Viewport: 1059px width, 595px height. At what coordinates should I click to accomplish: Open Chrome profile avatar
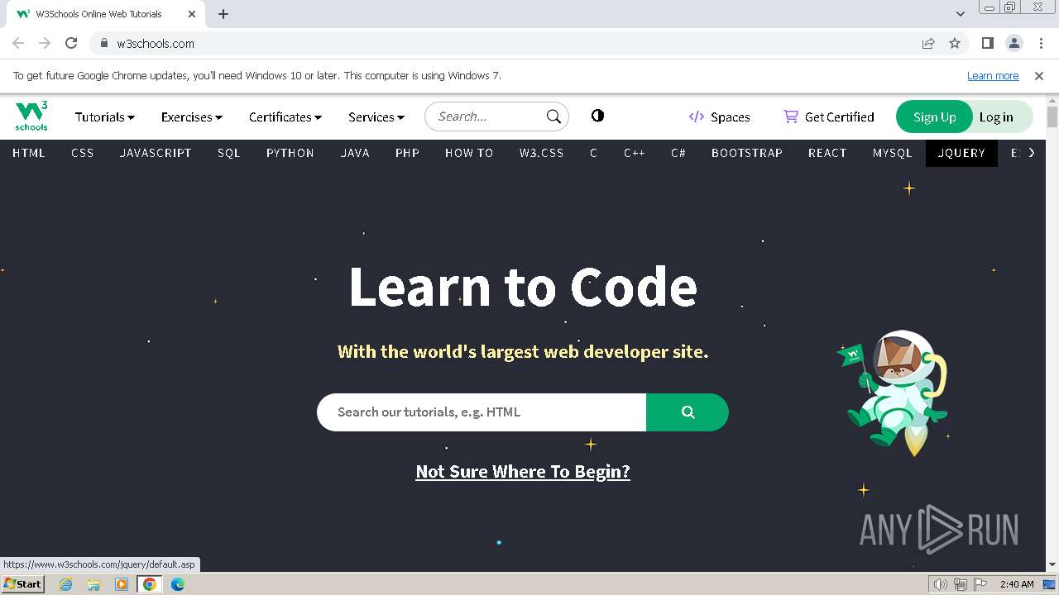click(x=1014, y=43)
